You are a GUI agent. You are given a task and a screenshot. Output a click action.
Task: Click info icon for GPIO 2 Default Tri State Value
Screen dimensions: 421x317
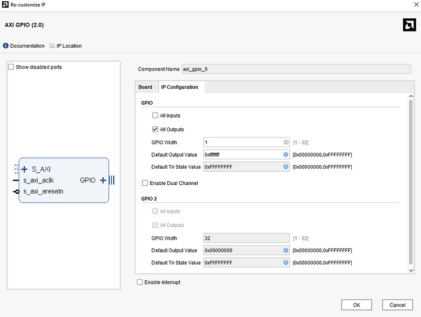285,263
